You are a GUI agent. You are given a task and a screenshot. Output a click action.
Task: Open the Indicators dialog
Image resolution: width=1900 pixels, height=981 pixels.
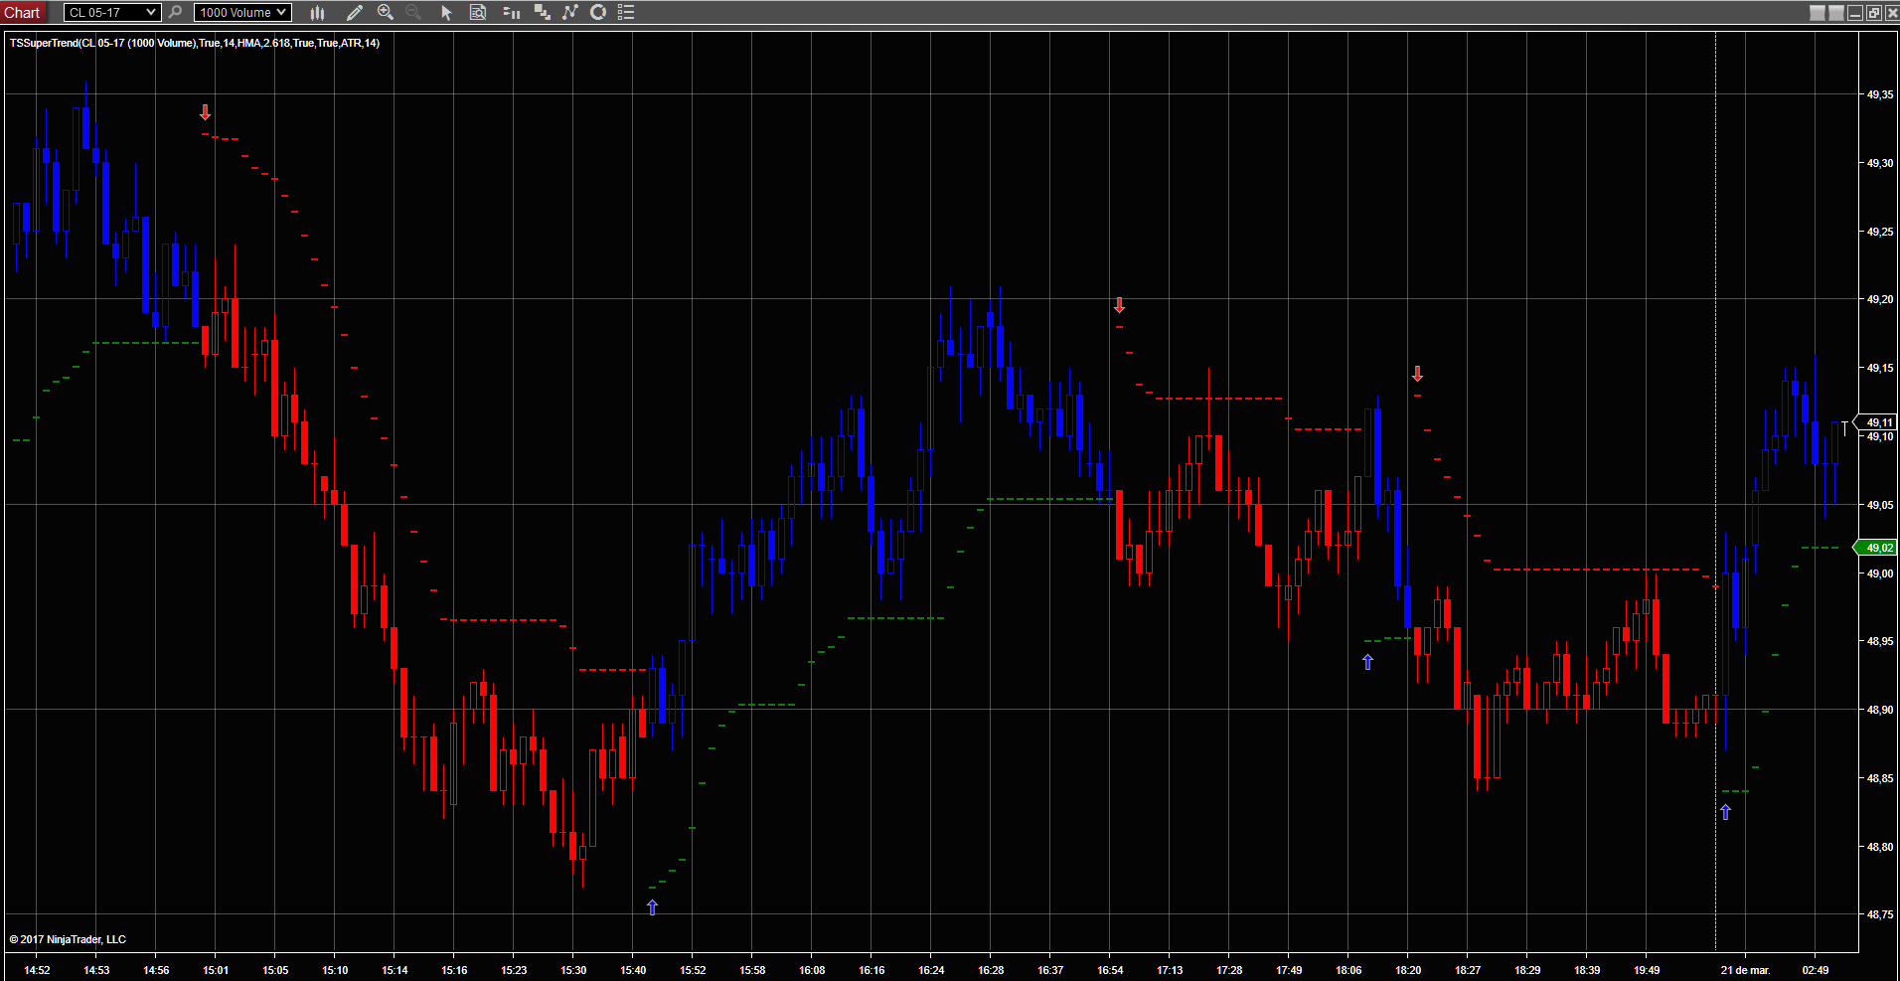click(569, 13)
